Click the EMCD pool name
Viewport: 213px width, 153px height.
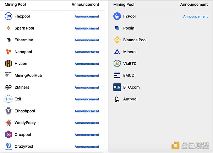coord(129,75)
